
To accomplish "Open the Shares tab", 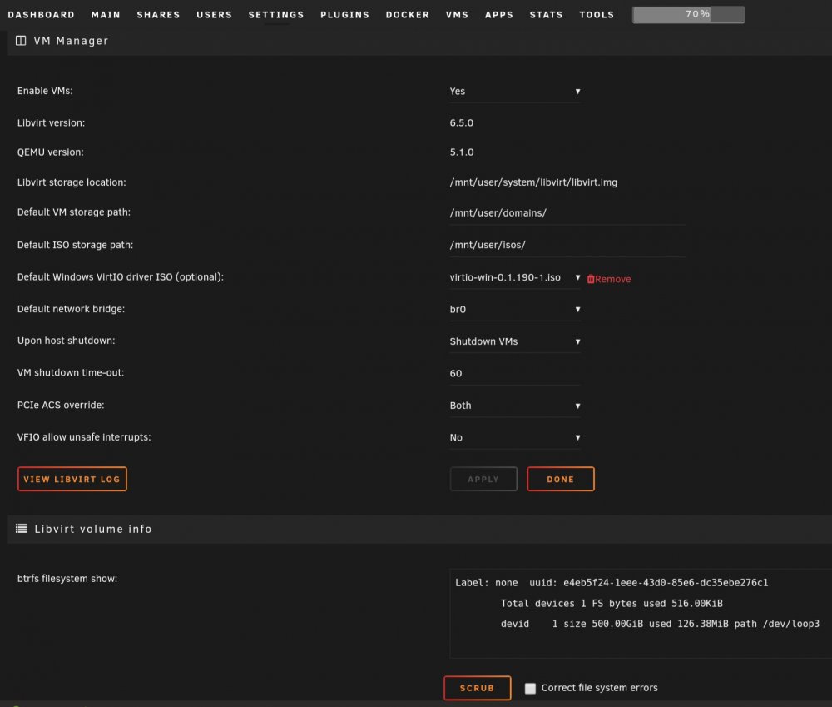I will click(158, 15).
